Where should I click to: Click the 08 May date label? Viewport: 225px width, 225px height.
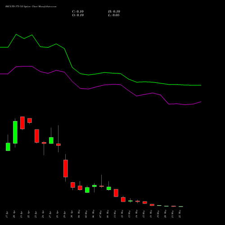coord(108,214)
